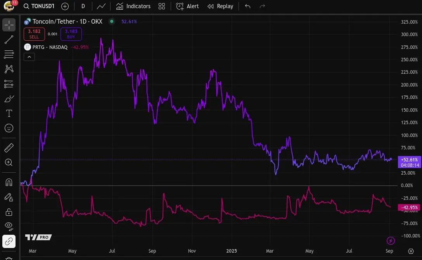The image size is (422, 260).
Task: Change the D time interval
Action: (x=83, y=6)
